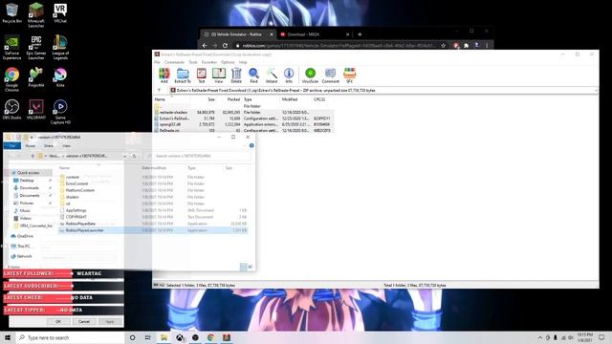Click OK button in bottom dialog
This screenshot has width=612, height=344.
tap(58, 321)
